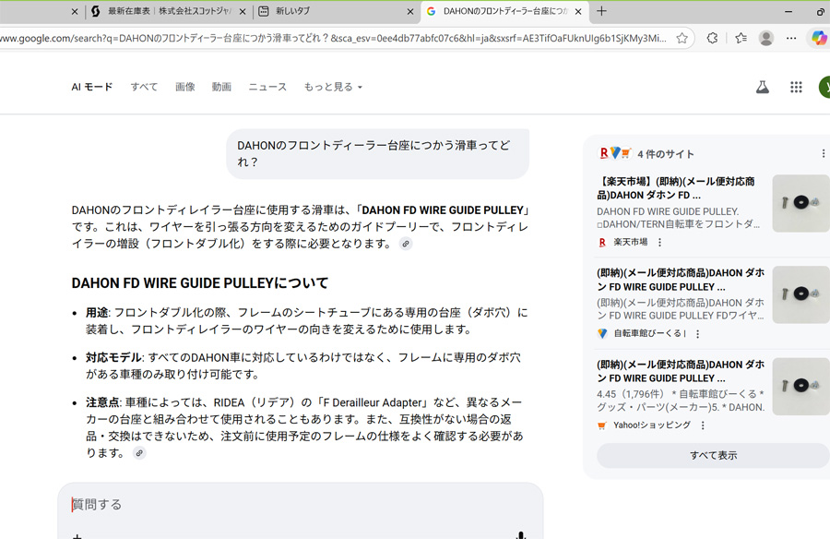Open Google Labs flask icon
This screenshot has width=830, height=539.
point(762,87)
